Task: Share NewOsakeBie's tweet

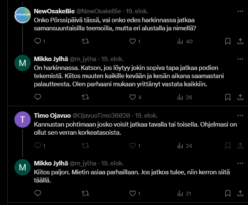Action: pos(240,41)
